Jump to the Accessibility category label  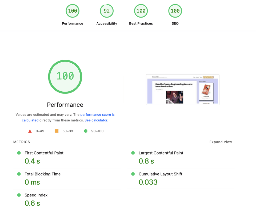point(107,23)
